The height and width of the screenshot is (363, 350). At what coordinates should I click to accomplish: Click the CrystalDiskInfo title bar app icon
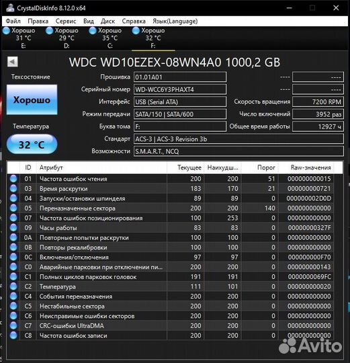(9, 8)
